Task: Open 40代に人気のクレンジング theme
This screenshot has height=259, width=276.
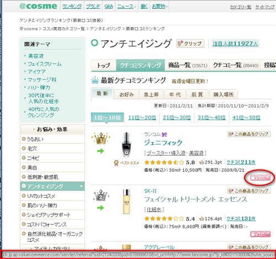Action: pyautogui.click(x=44, y=112)
